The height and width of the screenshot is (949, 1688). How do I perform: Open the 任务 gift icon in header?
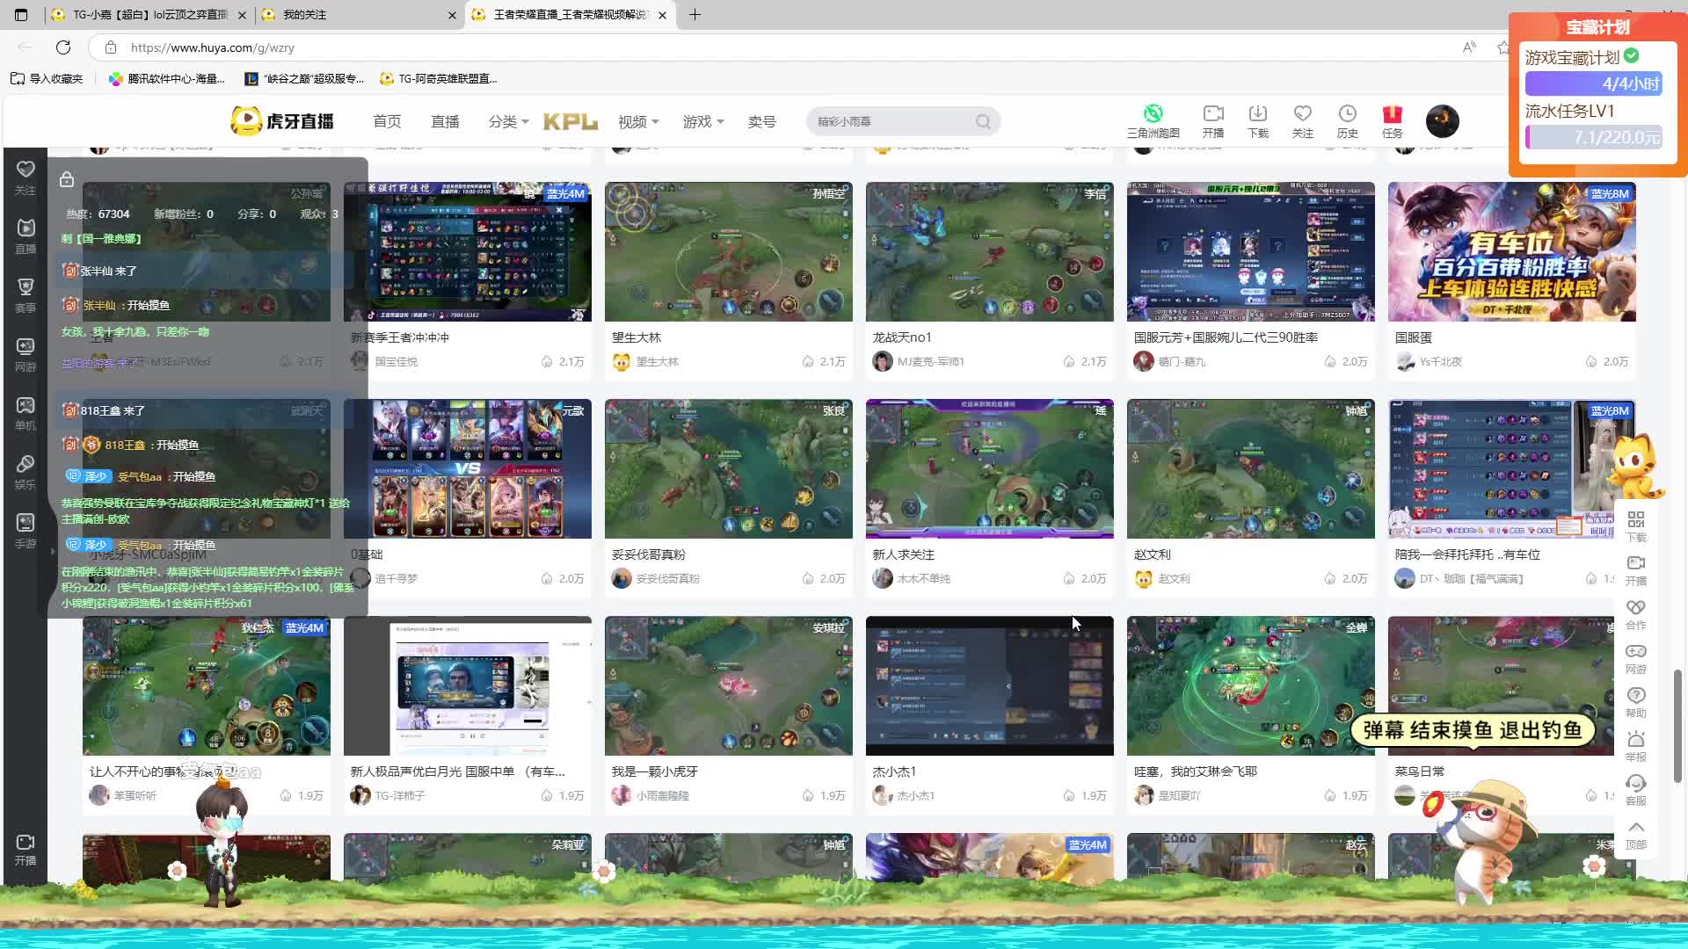point(1392,115)
